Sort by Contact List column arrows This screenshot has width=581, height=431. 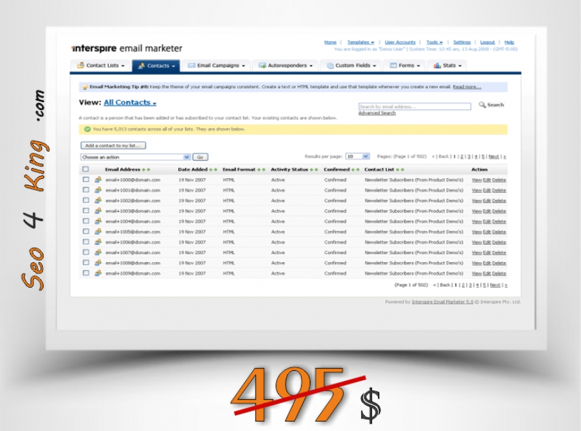[x=400, y=169]
